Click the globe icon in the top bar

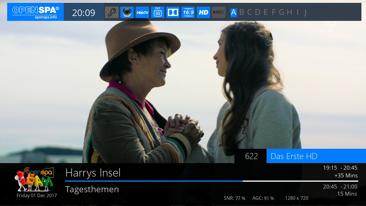click(127, 12)
